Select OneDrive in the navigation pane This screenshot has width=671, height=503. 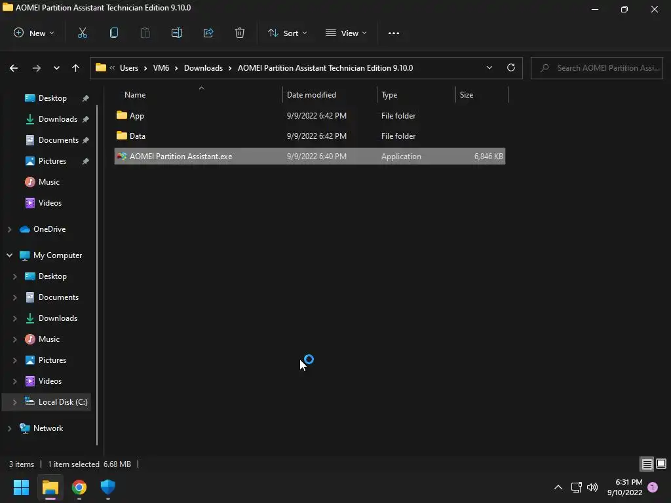pos(49,229)
